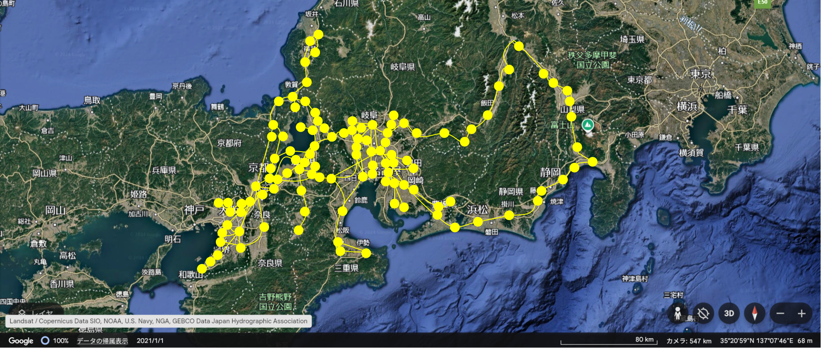
Task: Click the 80 km scale bar
Action: click(x=609, y=341)
